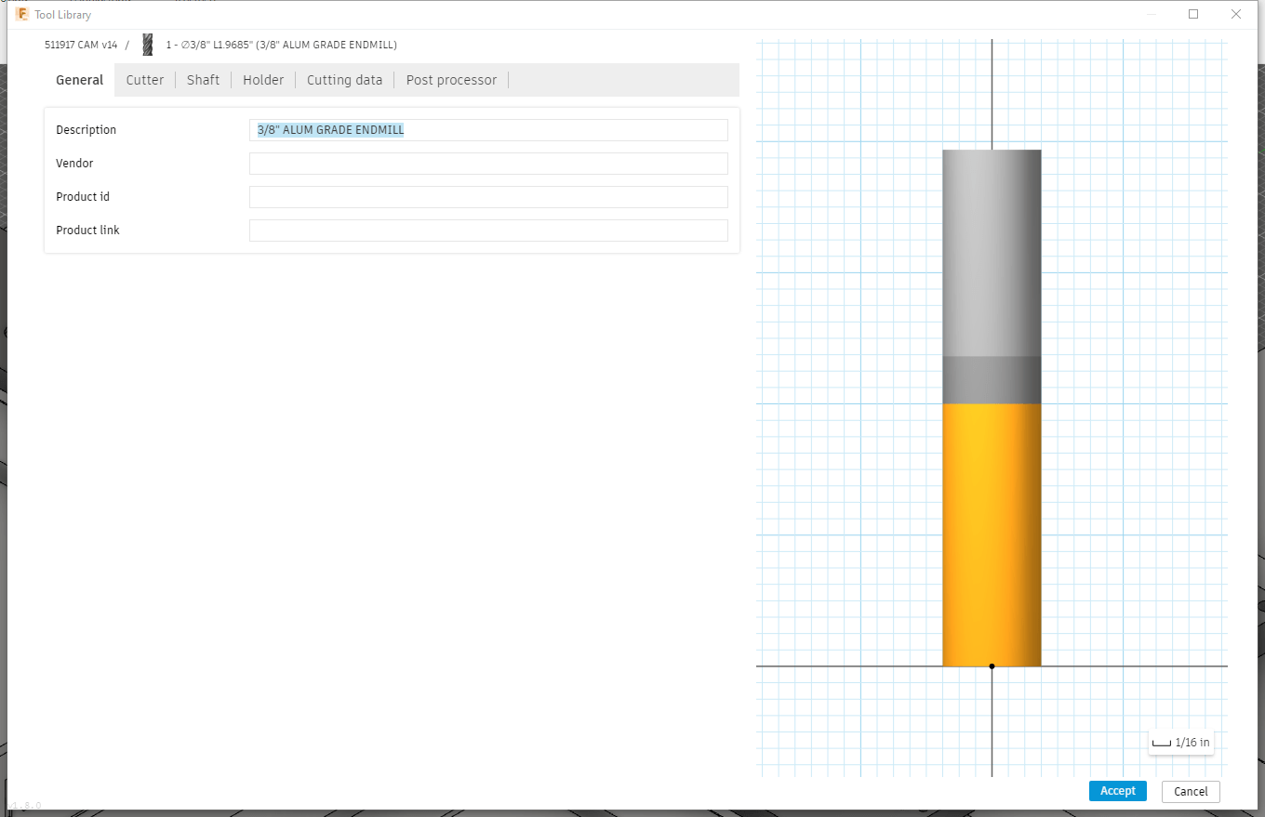Click the empty Vendor field
This screenshot has height=817, width=1265.
click(488, 163)
